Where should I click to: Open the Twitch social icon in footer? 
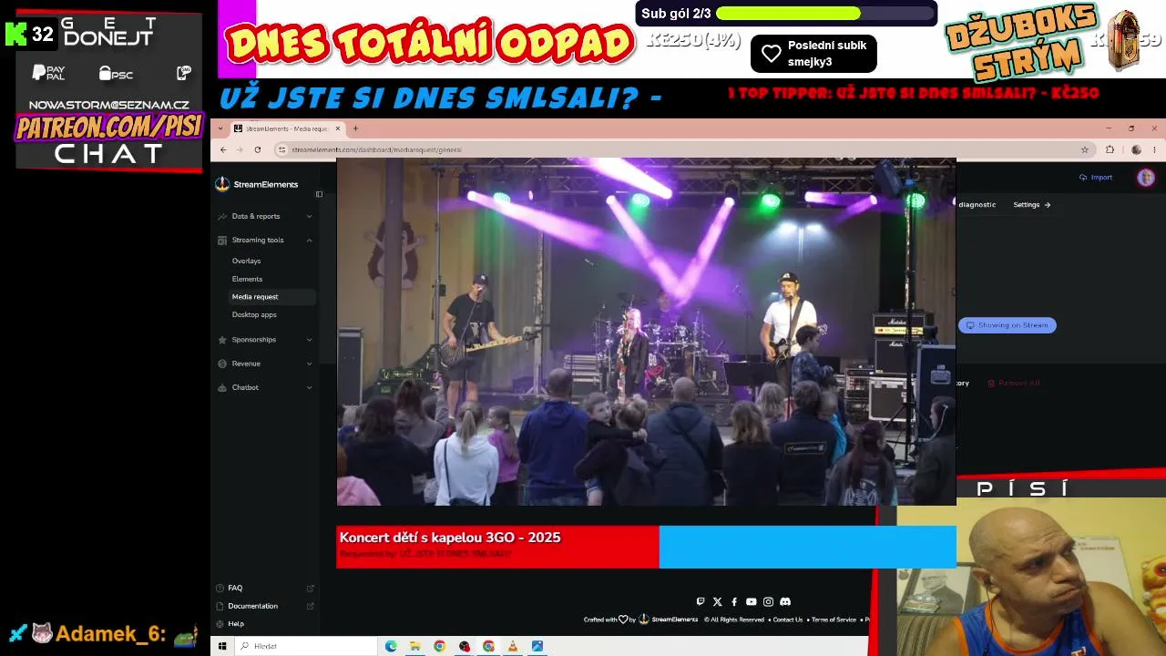tap(700, 601)
